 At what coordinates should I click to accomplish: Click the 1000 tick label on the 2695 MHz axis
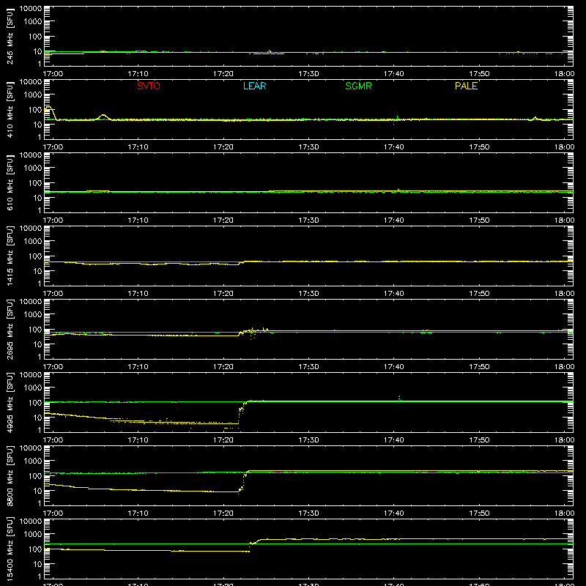click(x=33, y=315)
